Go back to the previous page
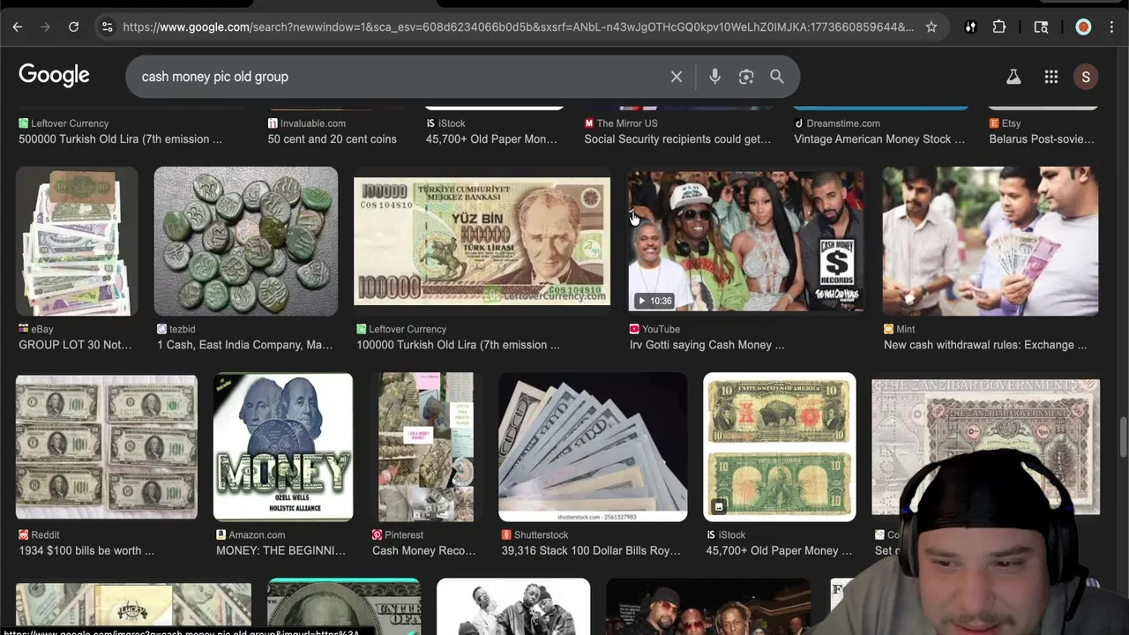 [x=17, y=27]
